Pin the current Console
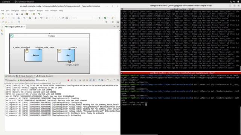241x135 pixels. (x=99, y=80)
